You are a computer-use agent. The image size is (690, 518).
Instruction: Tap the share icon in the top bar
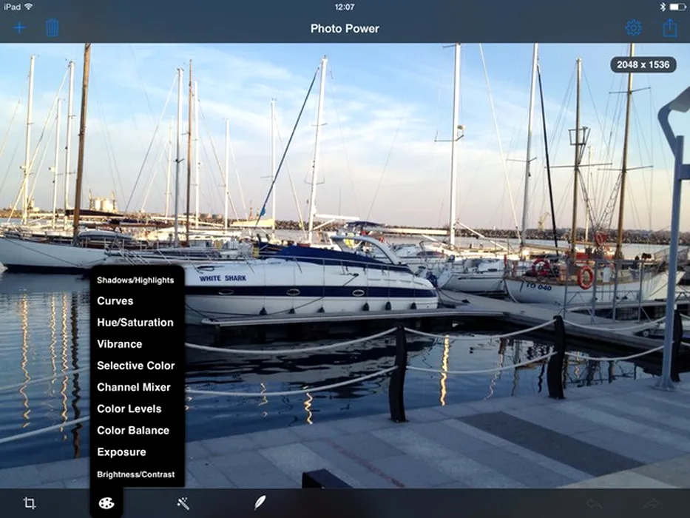click(670, 28)
